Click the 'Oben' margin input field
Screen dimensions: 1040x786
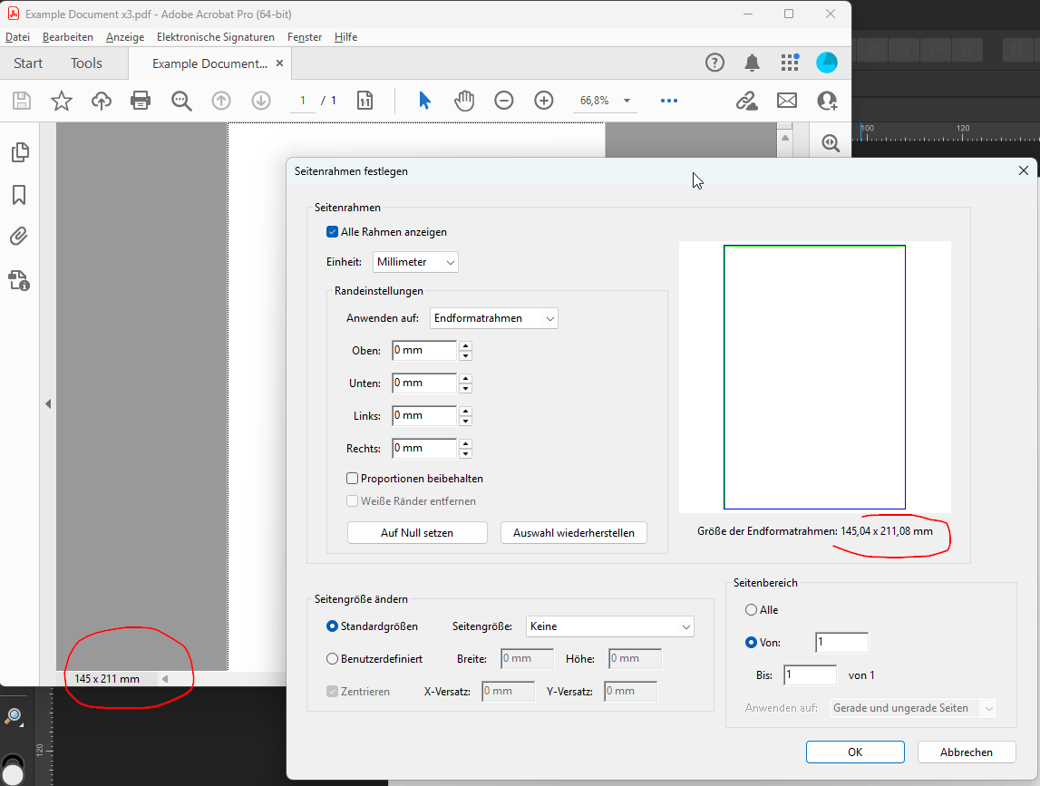point(424,351)
